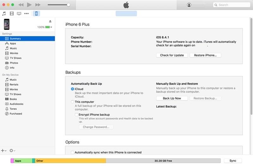Screen dimensions: 253x166
Task: Open Purchased under On My Device
Action: (28, 114)
